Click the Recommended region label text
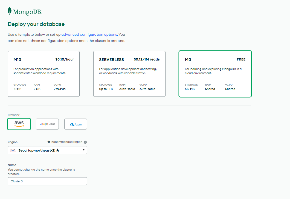The image size is (290, 199). point(67,142)
